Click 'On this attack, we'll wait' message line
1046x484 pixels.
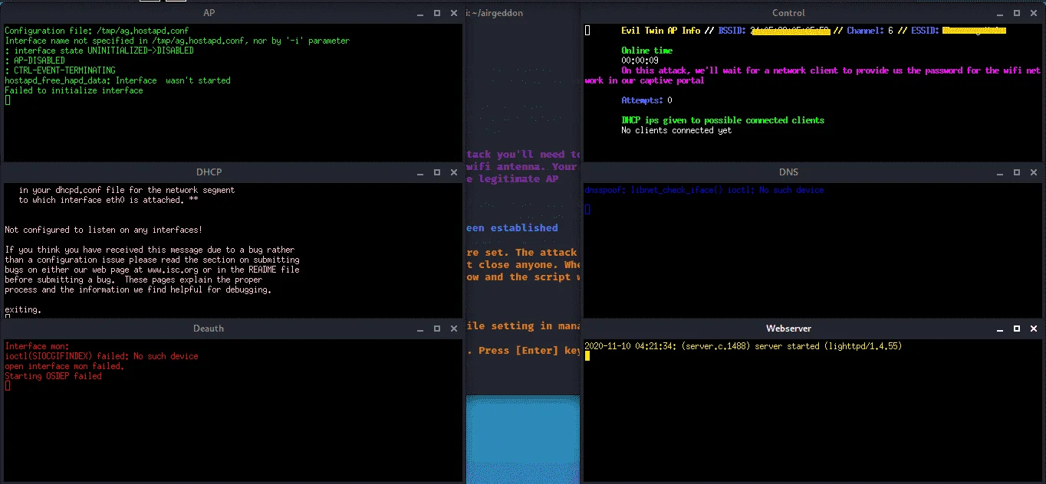(813, 75)
